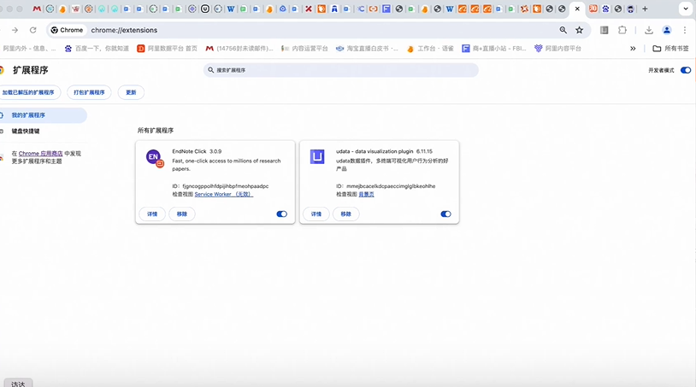696x387 pixels.
Task: Open the downloads icon in Chrome toolbar
Action: [x=649, y=30]
